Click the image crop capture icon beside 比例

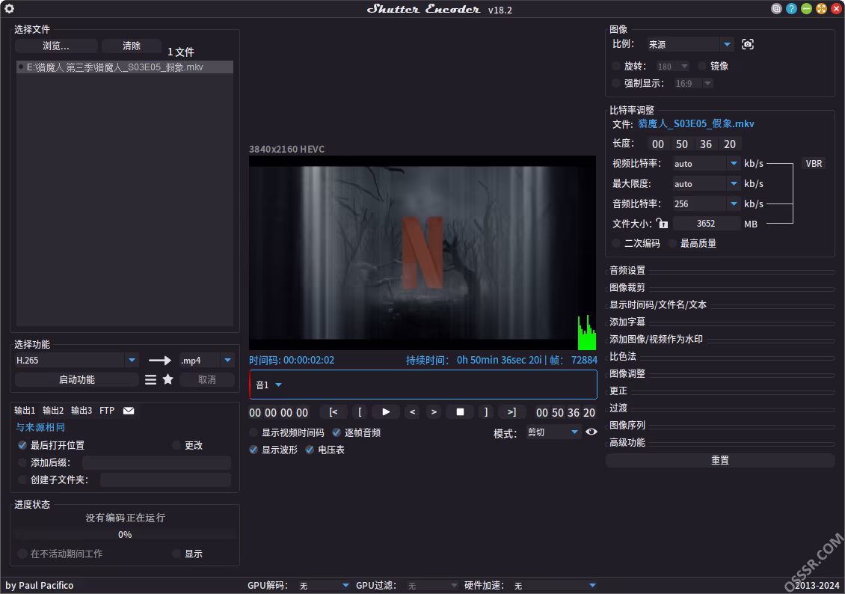pos(748,44)
